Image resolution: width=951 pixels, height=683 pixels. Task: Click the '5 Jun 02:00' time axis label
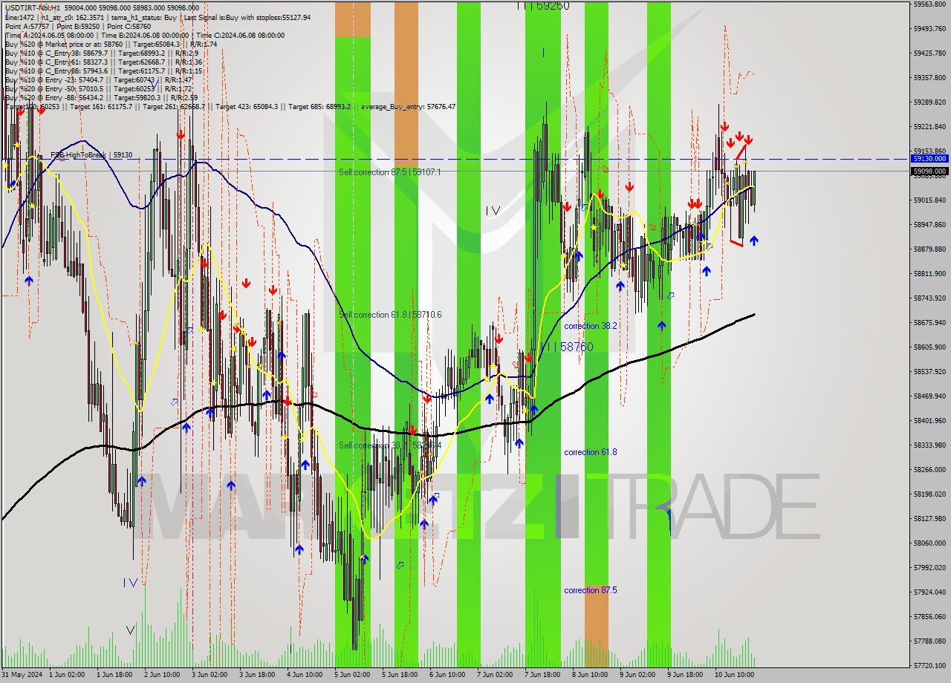(x=352, y=675)
